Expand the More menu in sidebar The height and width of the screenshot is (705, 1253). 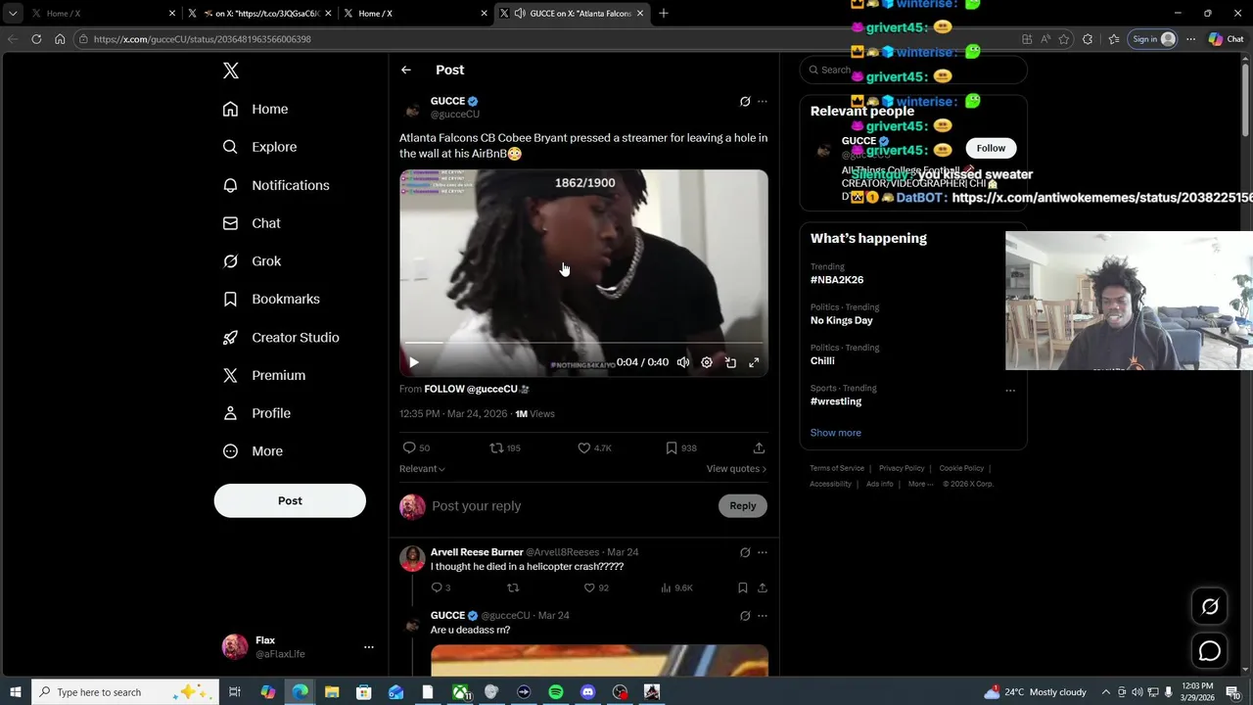click(x=253, y=451)
